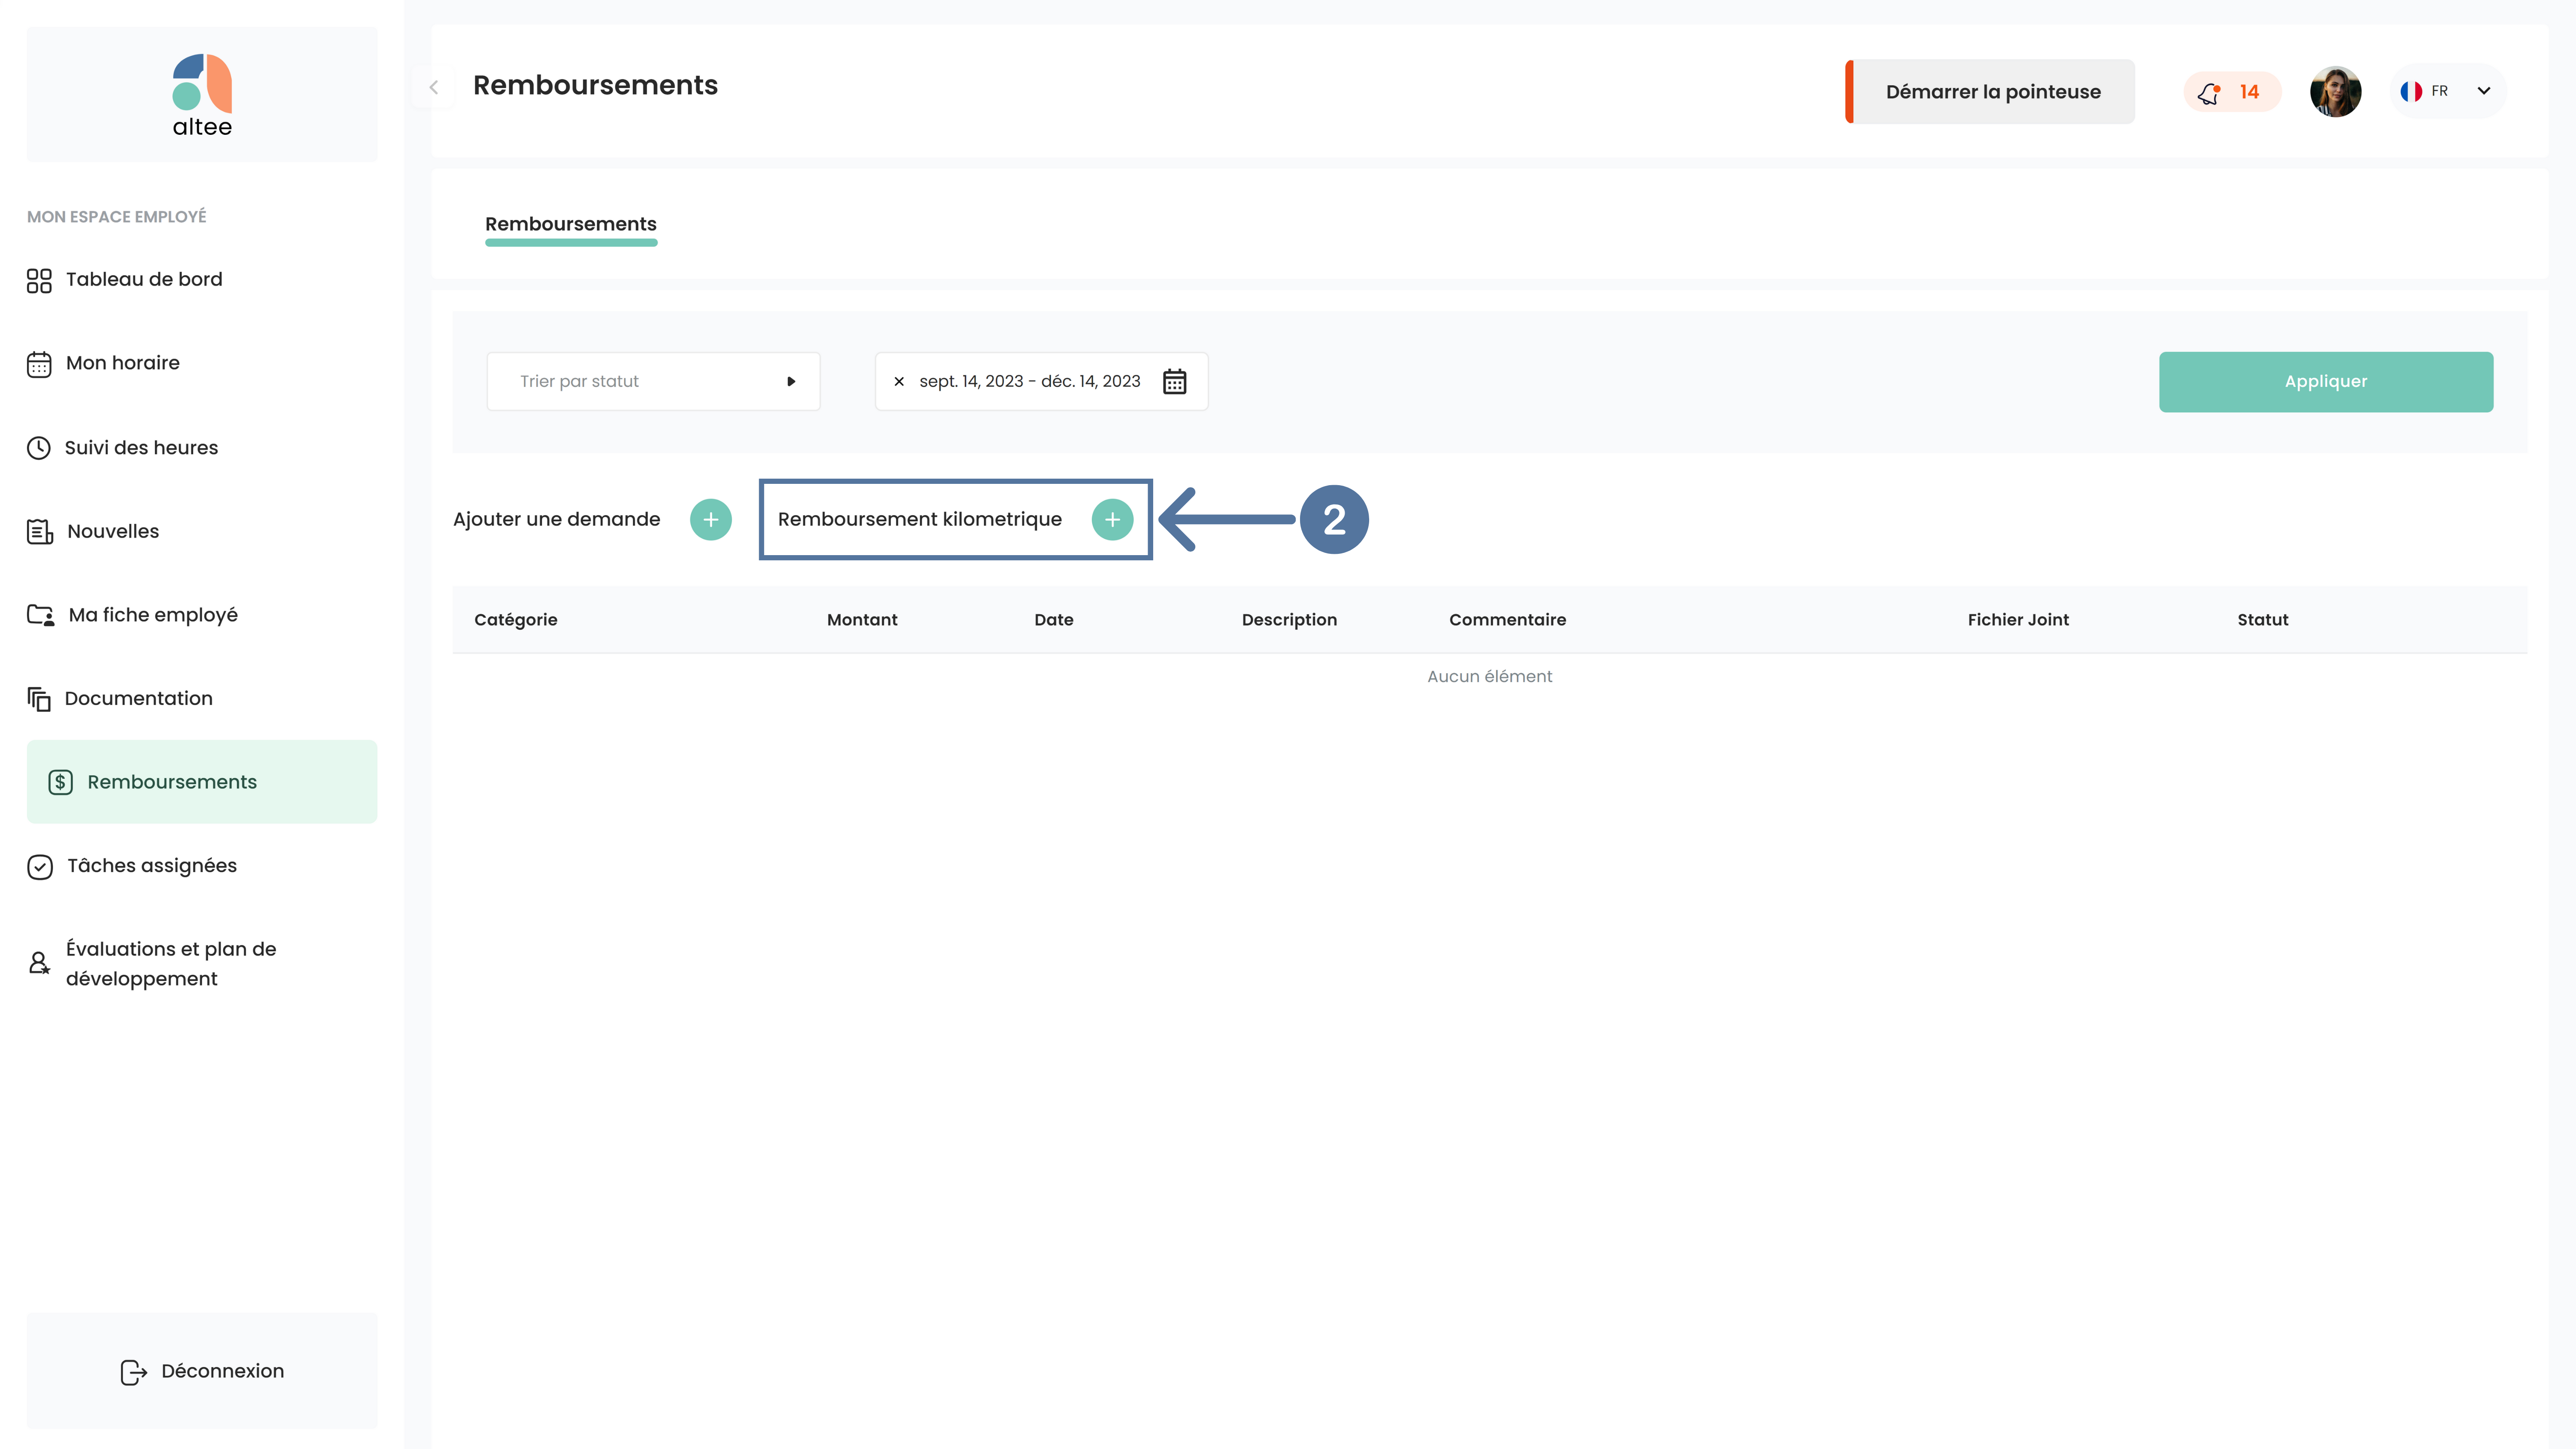2576x1449 pixels.
Task: Click the Évaluations person-star icon
Action: point(39,963)
